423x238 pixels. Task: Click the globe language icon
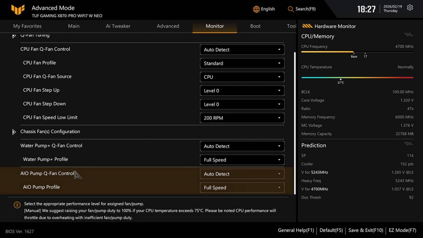coord(256,9)
